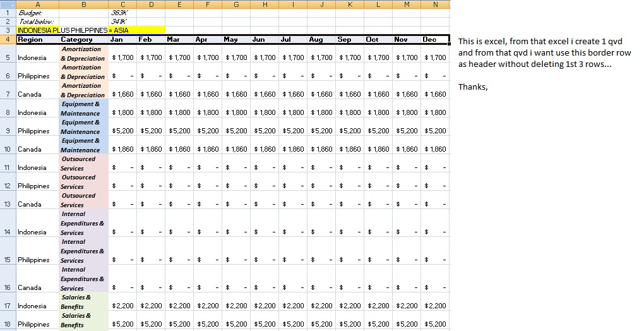644x331 pixels.
Task: Click Dec $1,700 value in row 5
Action: click(435, 54)
